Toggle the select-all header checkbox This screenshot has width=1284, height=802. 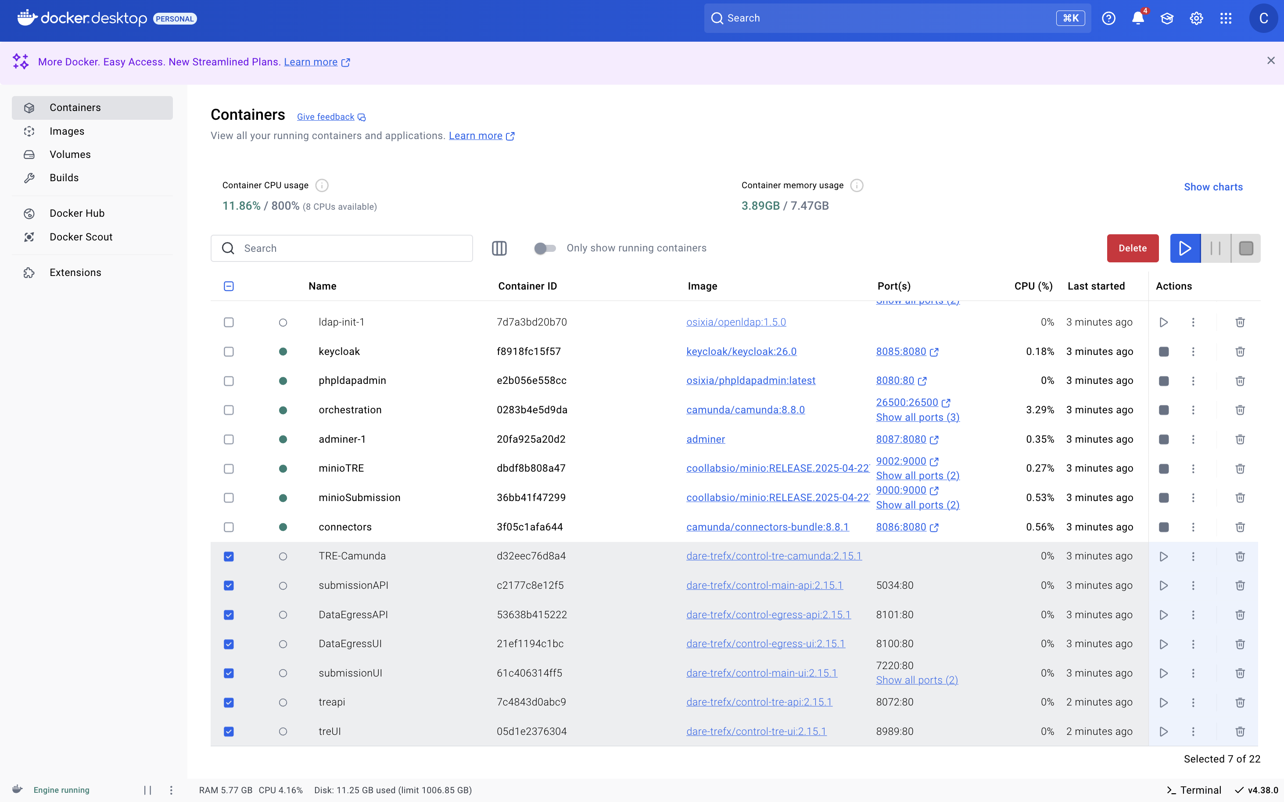(x=229, y=286)
